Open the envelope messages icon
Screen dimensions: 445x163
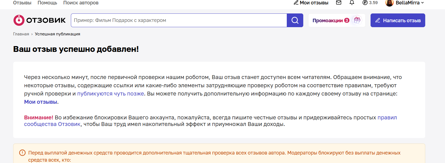[339, 3]
